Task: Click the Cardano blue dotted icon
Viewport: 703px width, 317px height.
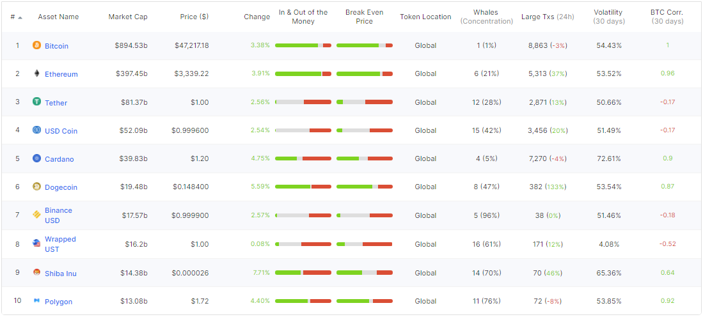Action: [36, 158]
